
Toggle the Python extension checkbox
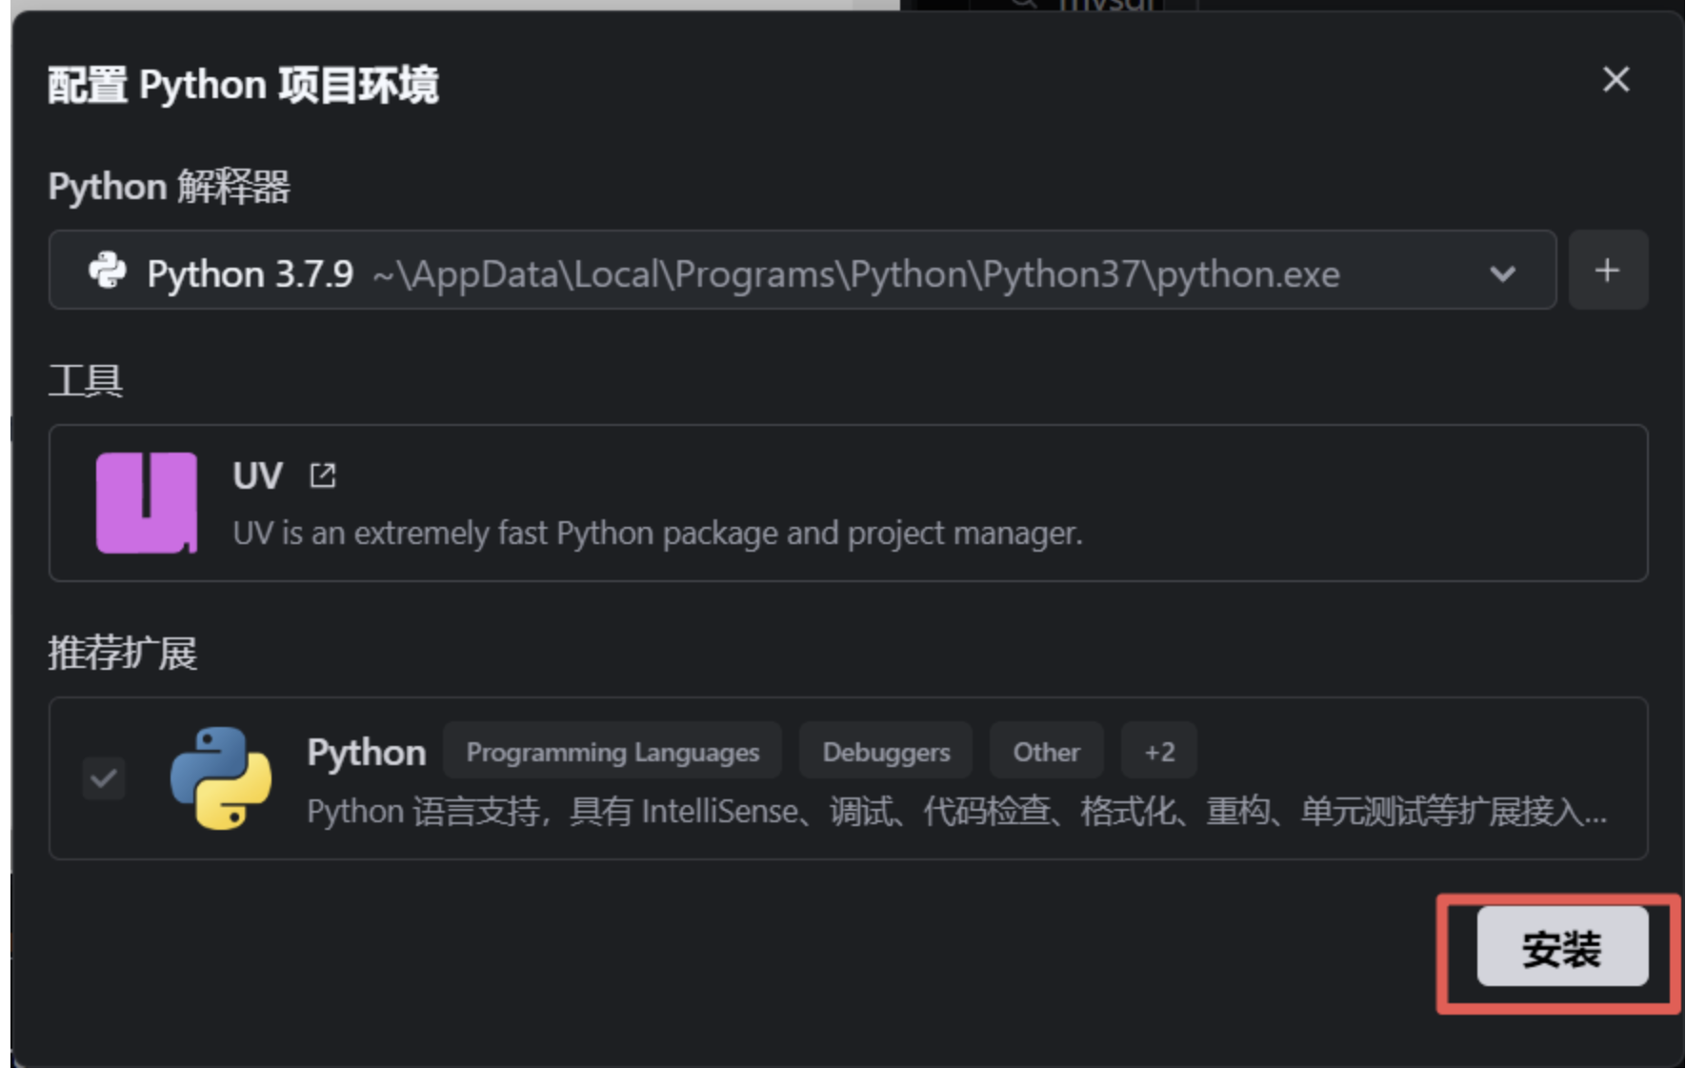pos(104,778)
